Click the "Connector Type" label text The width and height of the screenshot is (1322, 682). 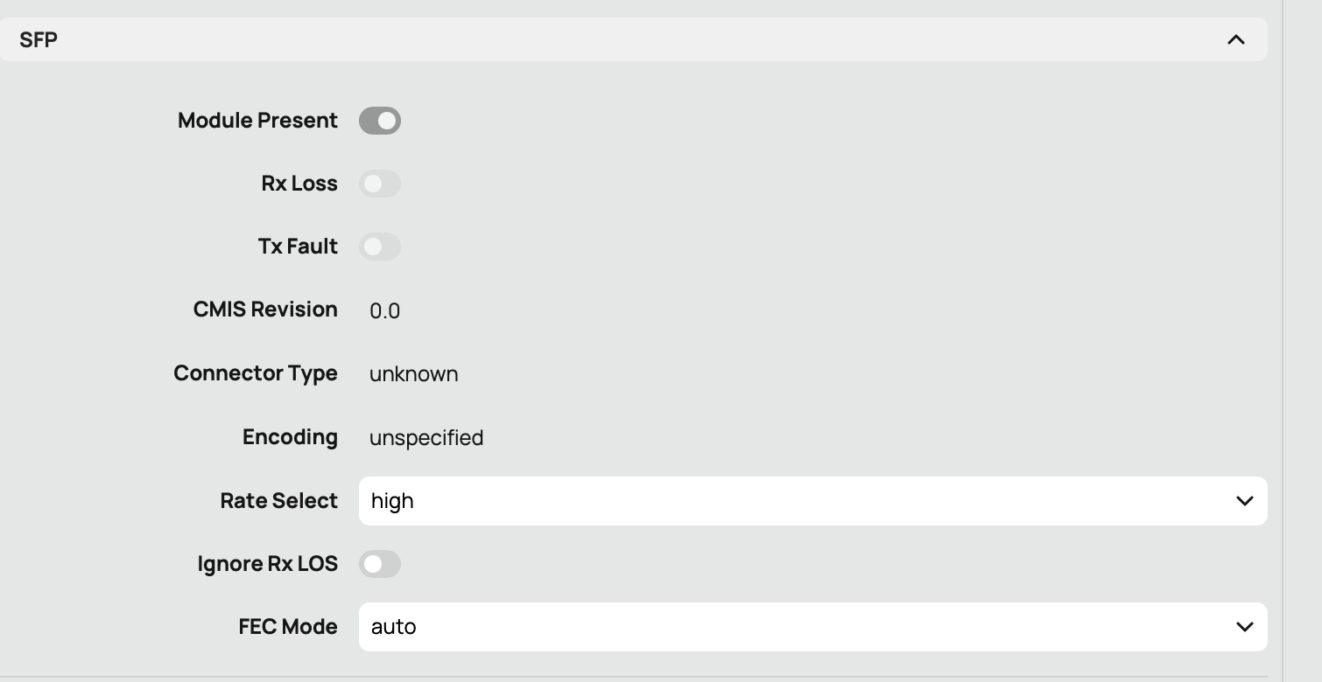coord(256,373)
